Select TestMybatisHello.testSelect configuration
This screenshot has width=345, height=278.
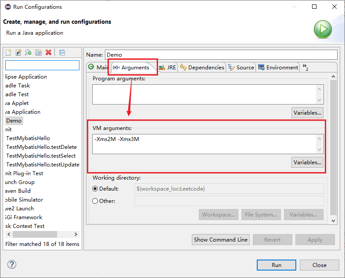(41, 156)
